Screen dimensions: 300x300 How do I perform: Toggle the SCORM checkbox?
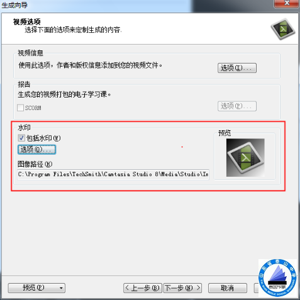[20, 108]
